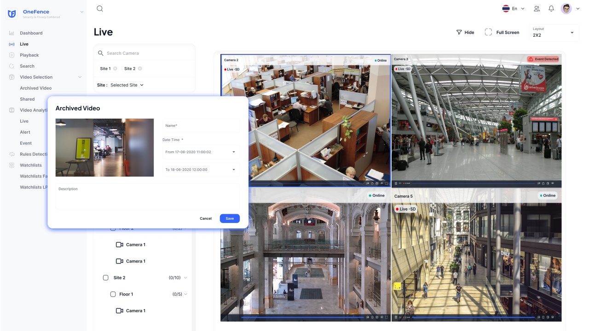This screenshot has height=331, width=589.
Task: Click the Online status on Camera 5
Action: click(x=548, y=195)
